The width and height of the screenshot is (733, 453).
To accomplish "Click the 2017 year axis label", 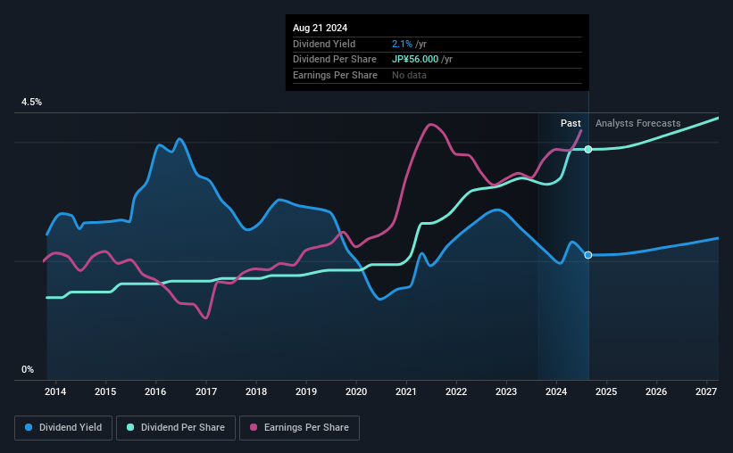I will (x=205, y=391).
